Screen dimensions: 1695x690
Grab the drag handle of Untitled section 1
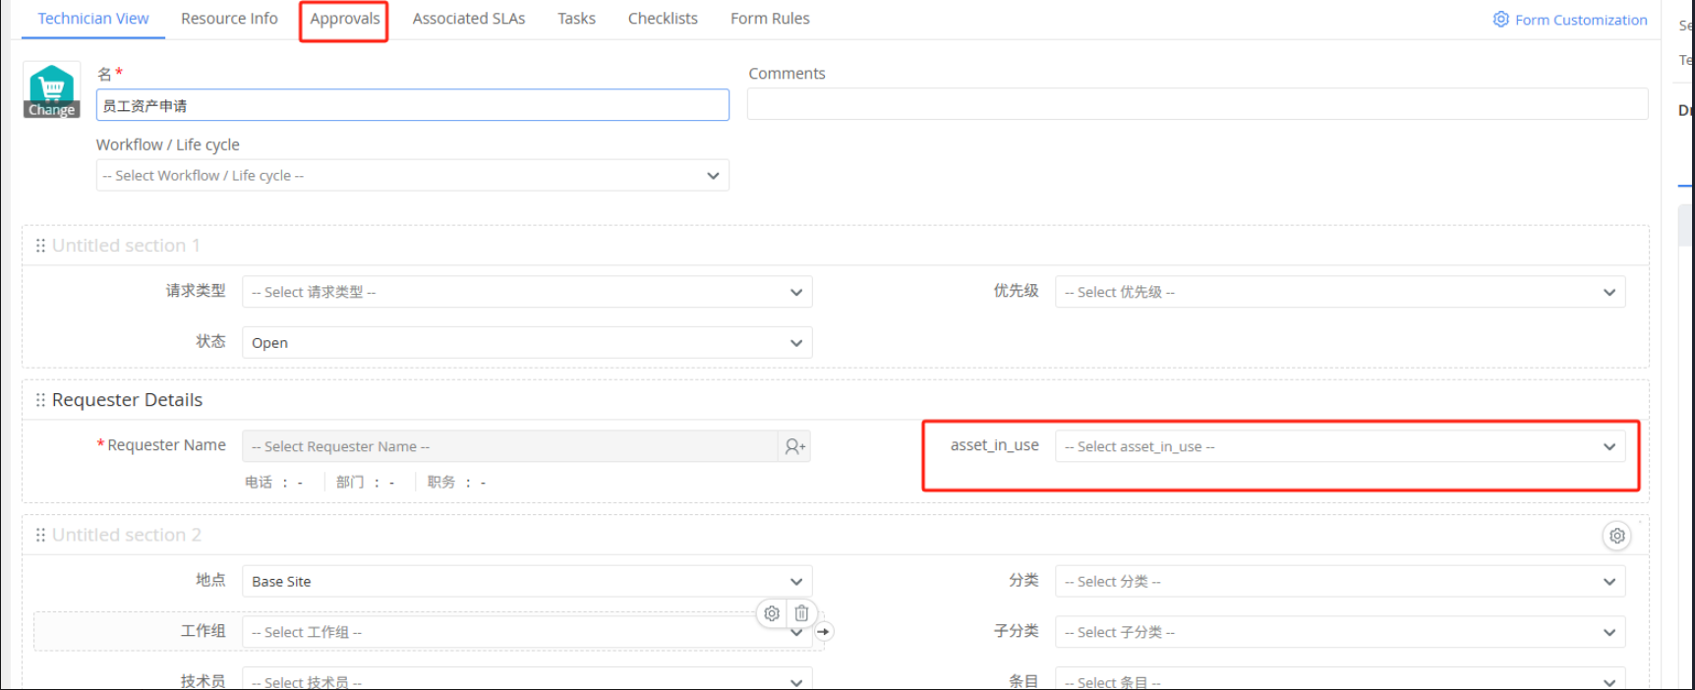coord(40,246)
